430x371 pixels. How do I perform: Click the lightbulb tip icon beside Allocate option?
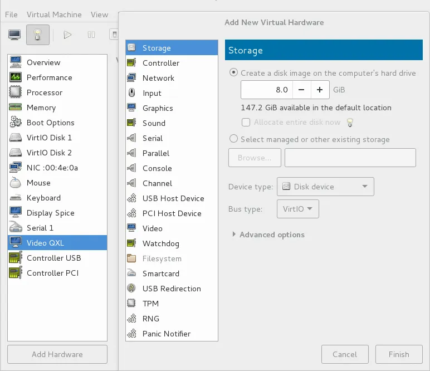click(350, 123)
